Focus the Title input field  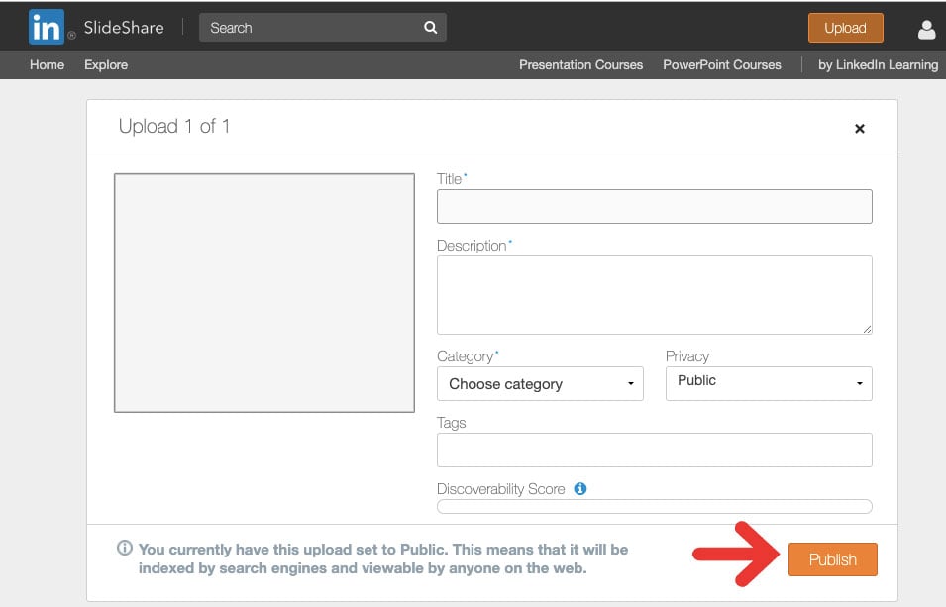[x=655, y=206]
